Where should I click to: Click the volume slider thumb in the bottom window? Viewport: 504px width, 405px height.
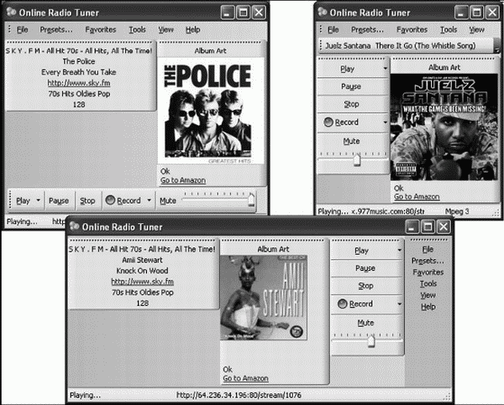click(x=371, y=341)
